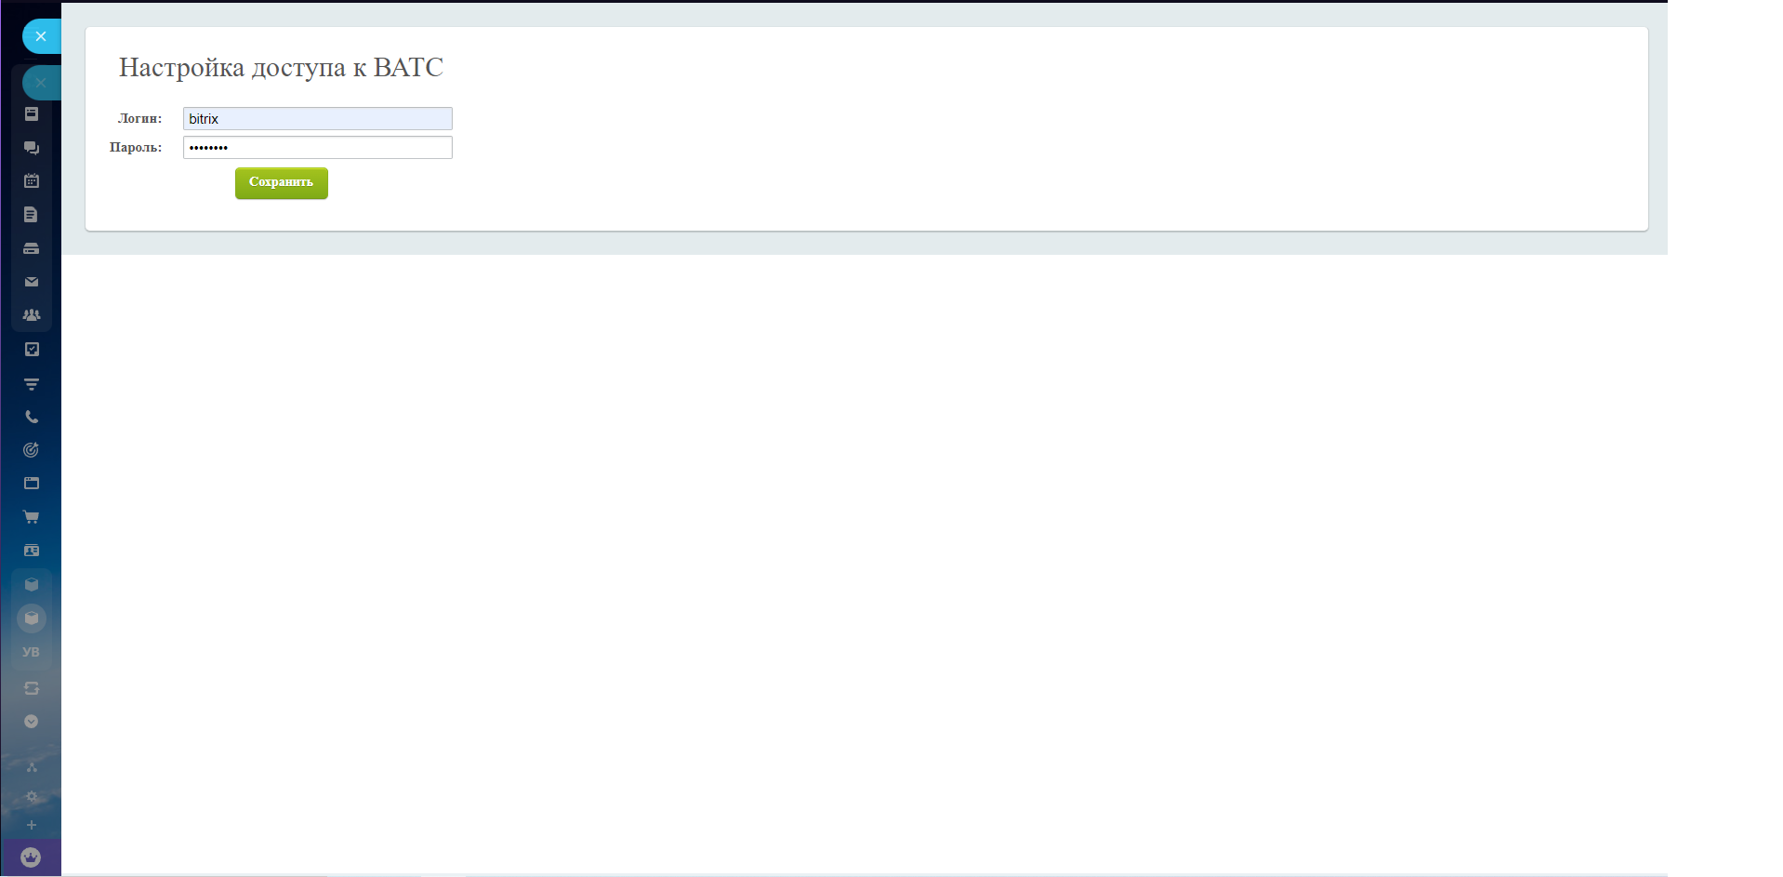This screenshot has height=877, width=1783.
Task: Open the CRM funnel icon in sidebar
Action: (x=32, y=384)
